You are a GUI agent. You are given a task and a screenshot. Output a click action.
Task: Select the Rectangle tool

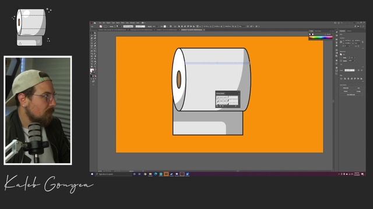coord(92,44)
